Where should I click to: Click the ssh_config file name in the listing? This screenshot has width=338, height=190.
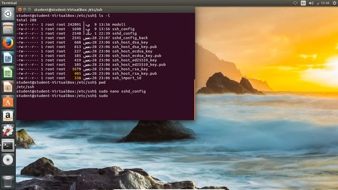[123, 29]
